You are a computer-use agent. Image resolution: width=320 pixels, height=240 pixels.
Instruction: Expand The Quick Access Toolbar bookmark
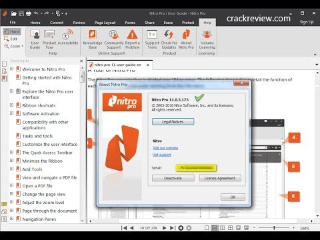[11, 152]
